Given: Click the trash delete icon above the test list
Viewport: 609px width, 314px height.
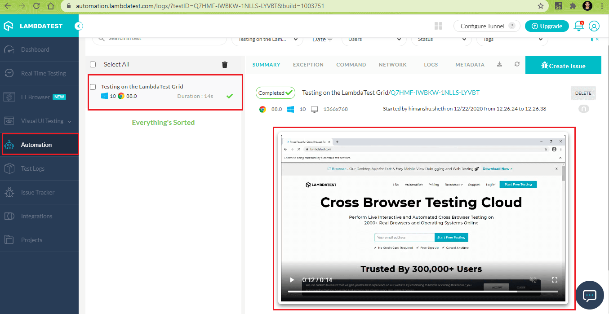Looking at the screenshot, I should pos(225,65).
